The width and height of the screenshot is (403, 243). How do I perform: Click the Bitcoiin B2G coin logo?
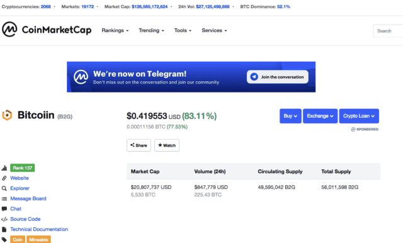tap(7, 115)
